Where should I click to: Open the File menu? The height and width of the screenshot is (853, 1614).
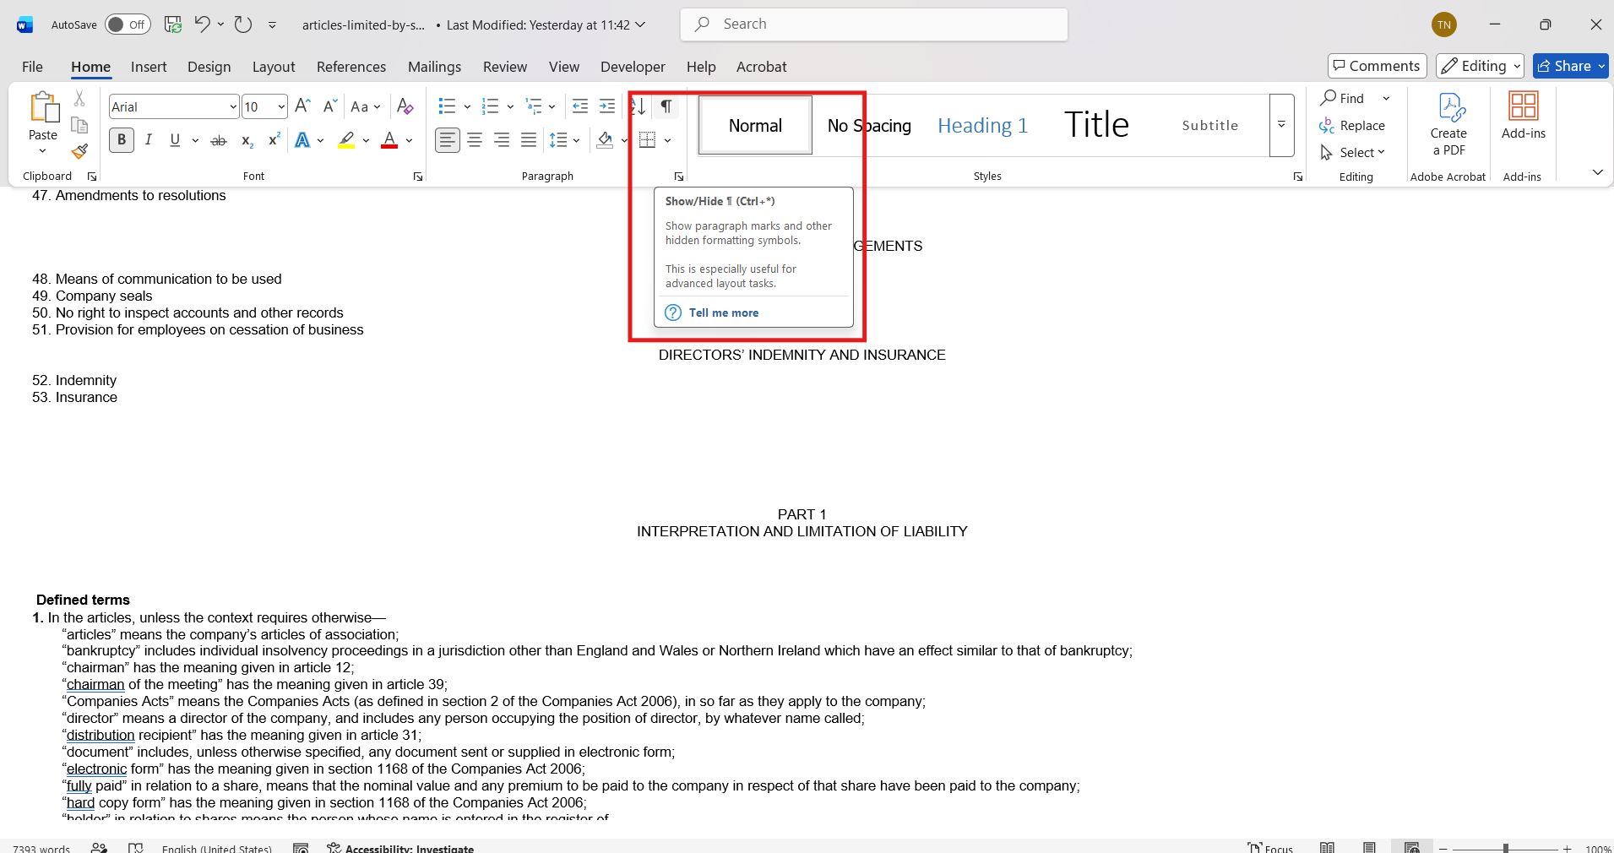point(32,67)
